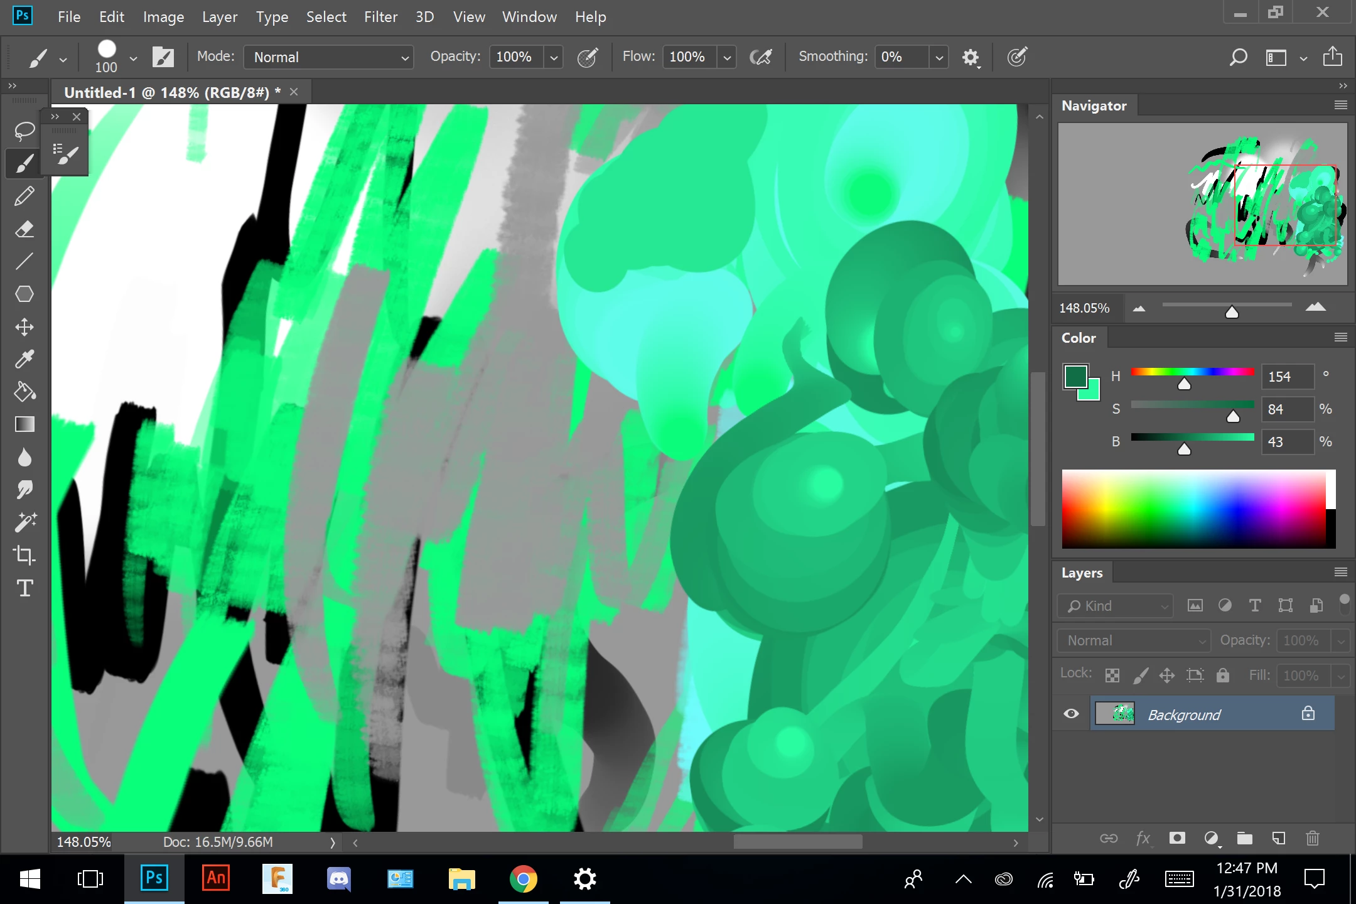This screenshot has width=1356, height=904.
Task: Open the blending Mode dropdown showing Normal
Action: [329, 57]
